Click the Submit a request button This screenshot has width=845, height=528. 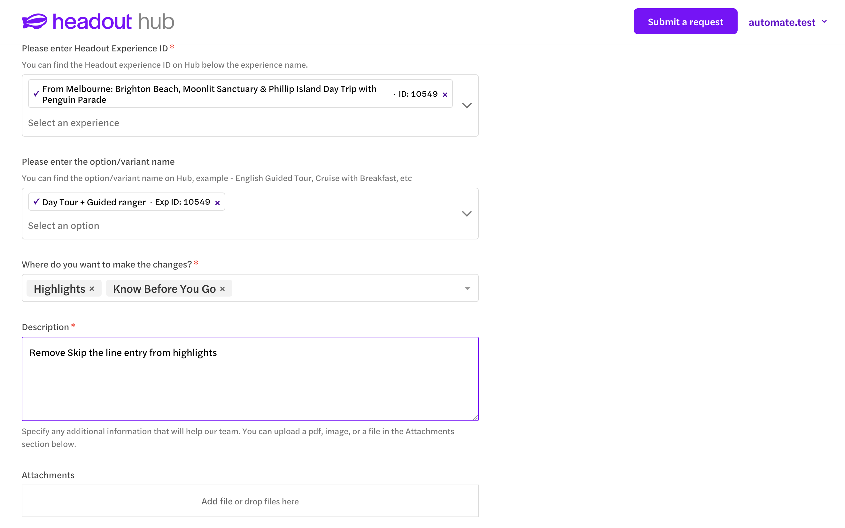685,21
